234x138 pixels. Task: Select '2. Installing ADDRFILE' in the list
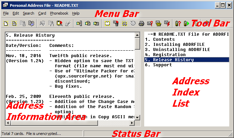(x=187, y=45)
